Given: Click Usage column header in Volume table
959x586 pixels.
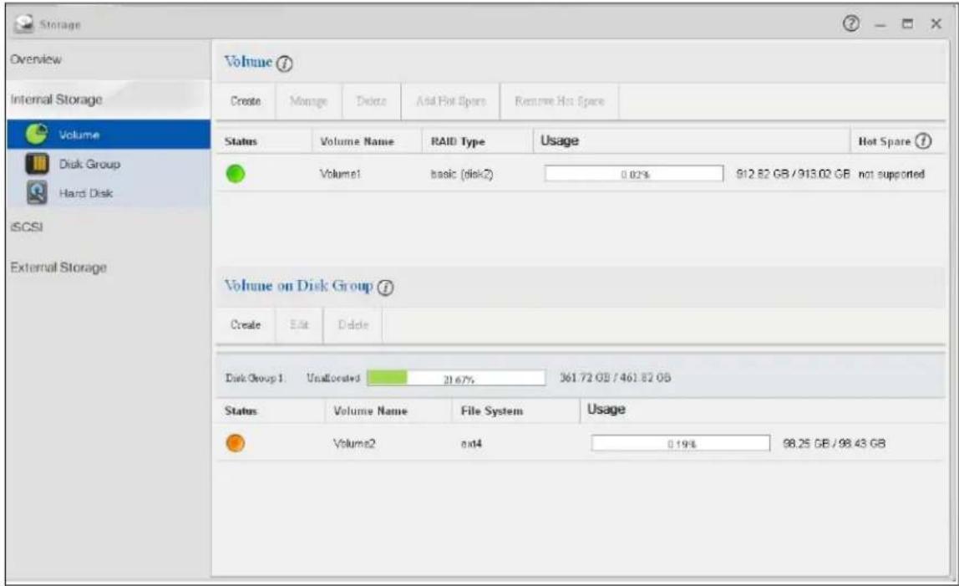Looking at the screenshot, I should pyautogui.click(x=560, y=140).
